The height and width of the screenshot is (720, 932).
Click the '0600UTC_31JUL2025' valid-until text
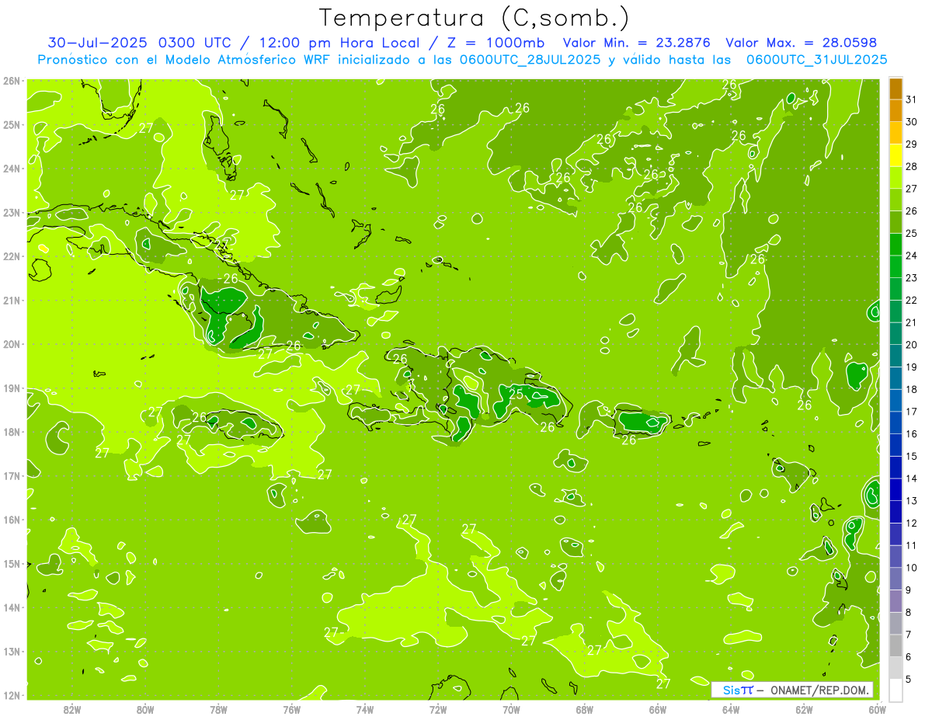click(817, 59)
